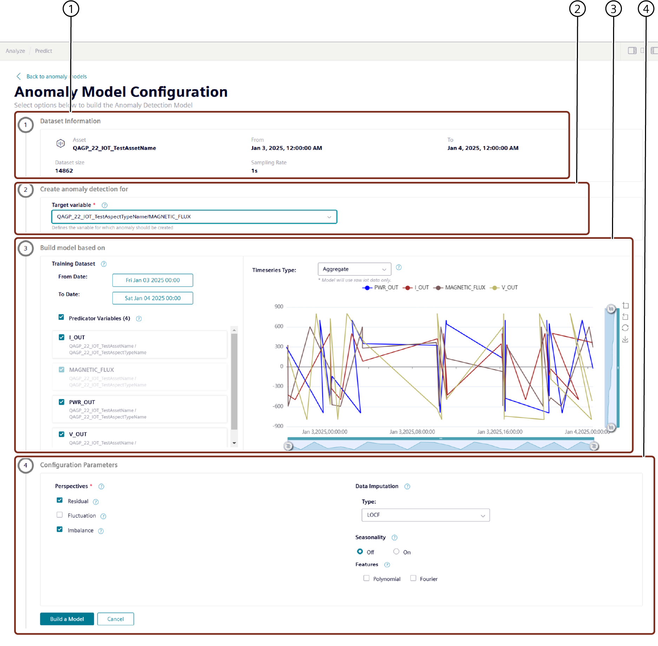Enable the Fluctuation perspective checkbox
Screen dimensions: 658x646
click(x=60, y=515)
